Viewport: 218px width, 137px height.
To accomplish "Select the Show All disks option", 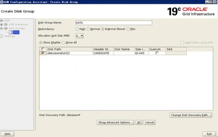I will pyautogui.click(x=63, y=43).
